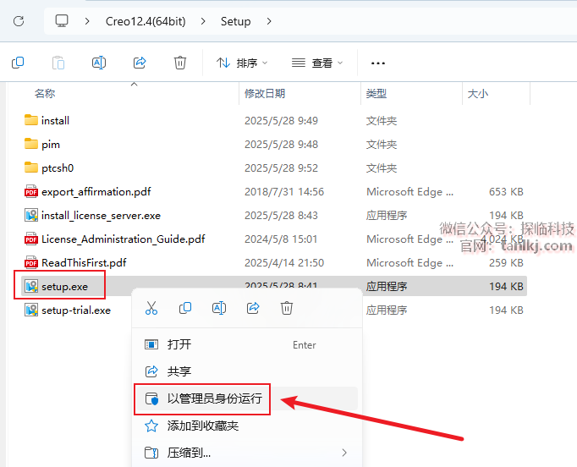The width and height of the screenshot is (577, 467).
Task: Choose 压缩到... in the context menu
Action: point(245,453)
